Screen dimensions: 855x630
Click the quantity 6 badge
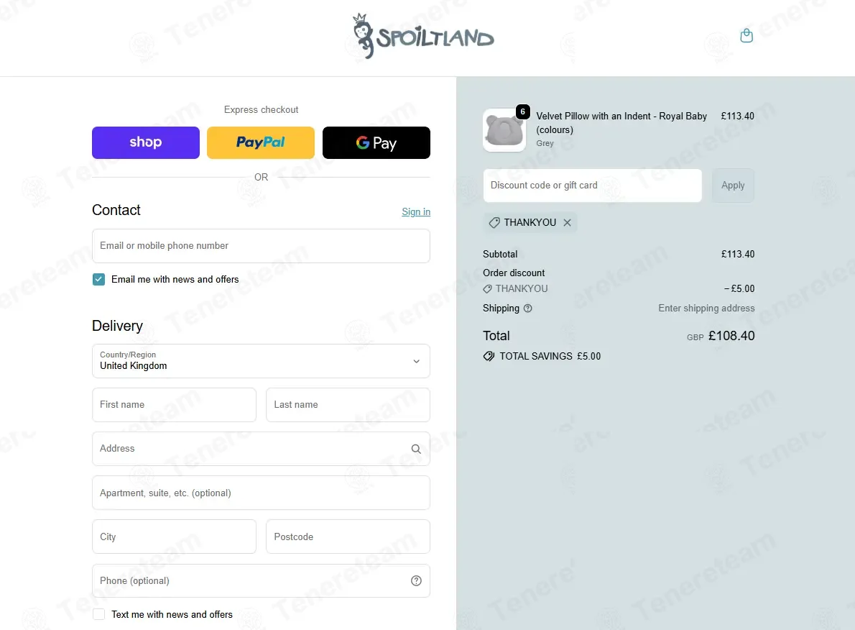(x=522, y=111)
